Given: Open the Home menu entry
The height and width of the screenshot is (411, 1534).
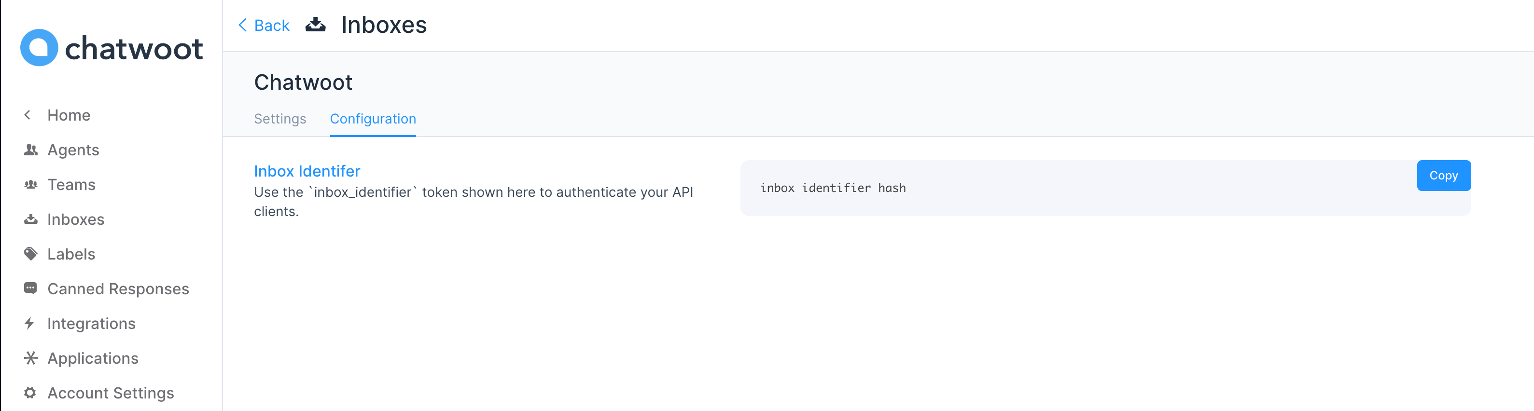Looking at the screenshot, I should (69, 115).
